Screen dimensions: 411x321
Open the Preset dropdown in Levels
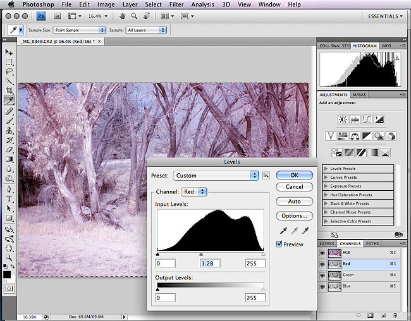click(x=216, y=176)
